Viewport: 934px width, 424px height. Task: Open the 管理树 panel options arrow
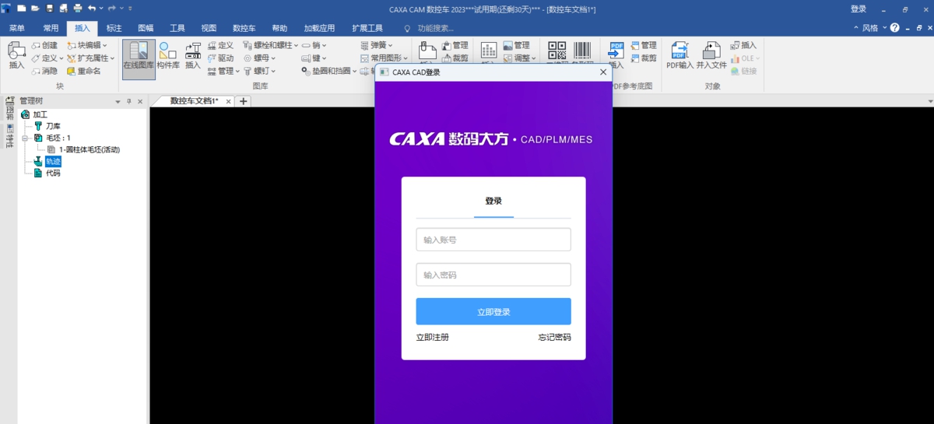[118, 101]
